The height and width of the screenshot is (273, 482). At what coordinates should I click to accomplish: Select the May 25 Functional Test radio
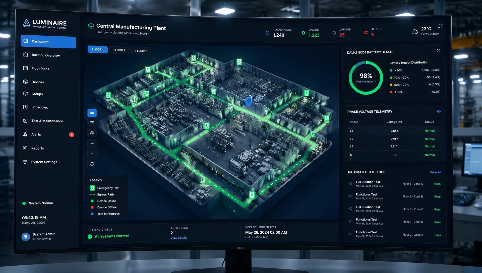tap(351, 221)
